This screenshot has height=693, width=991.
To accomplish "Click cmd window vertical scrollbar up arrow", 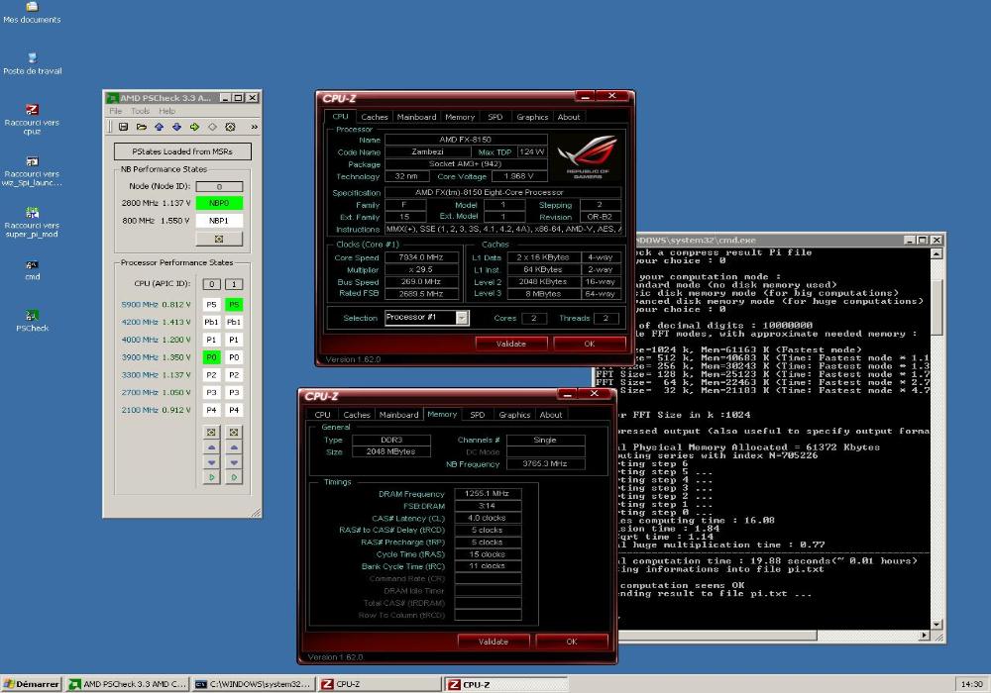I will pos(936,253).
